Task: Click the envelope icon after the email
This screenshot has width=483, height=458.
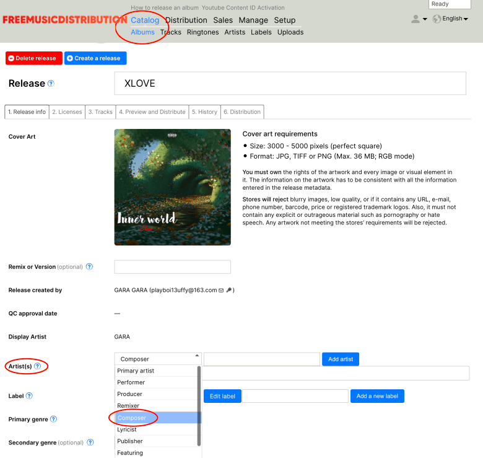Action: tap(221, 290)
